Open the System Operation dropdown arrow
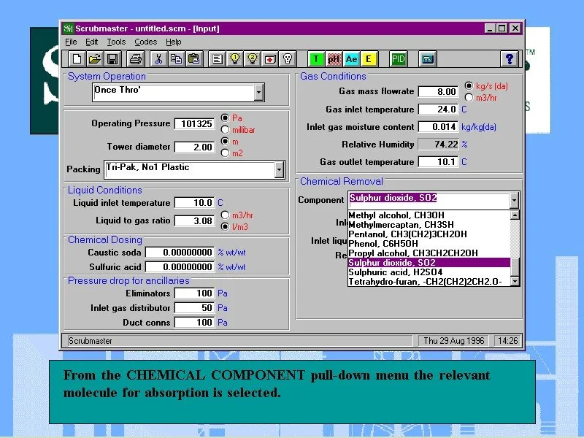The width and height of the screenshot is (584, 438). [259, 92]
